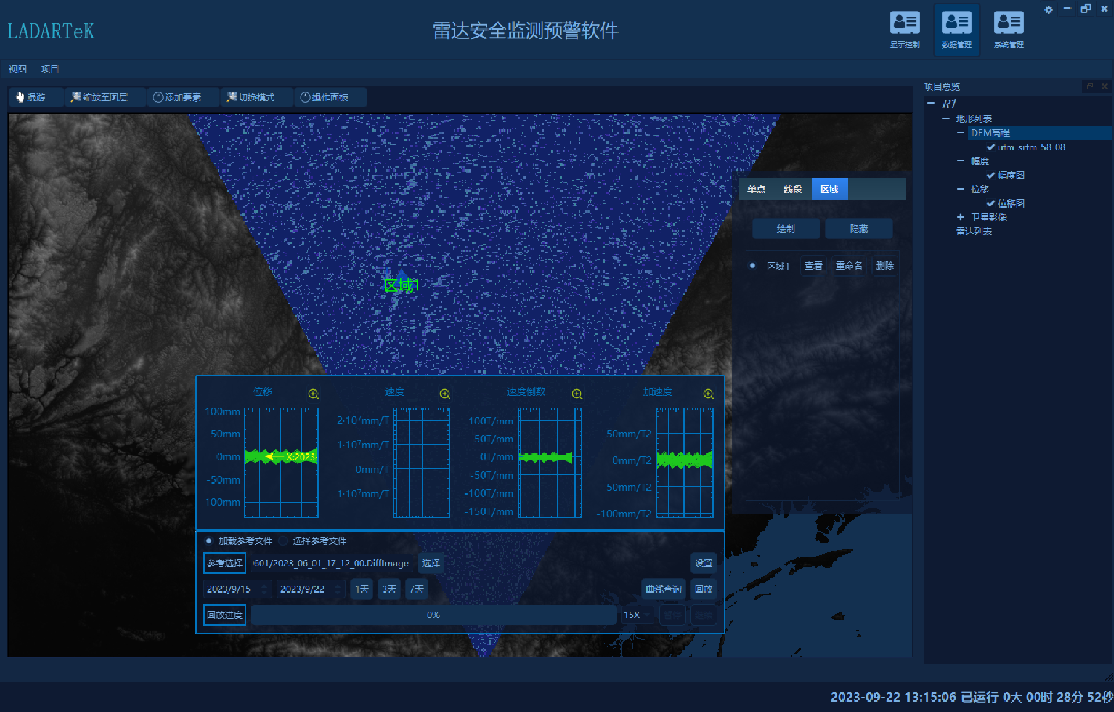Select the 1天 time range
This screenshot has width=1114, height=712.
click(x=362, y=589)
